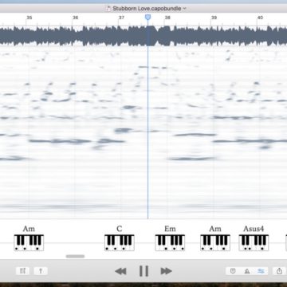287x287 pixels.
Task: Rewind playback with the double-left arrows
Action: tap(120, 271)
